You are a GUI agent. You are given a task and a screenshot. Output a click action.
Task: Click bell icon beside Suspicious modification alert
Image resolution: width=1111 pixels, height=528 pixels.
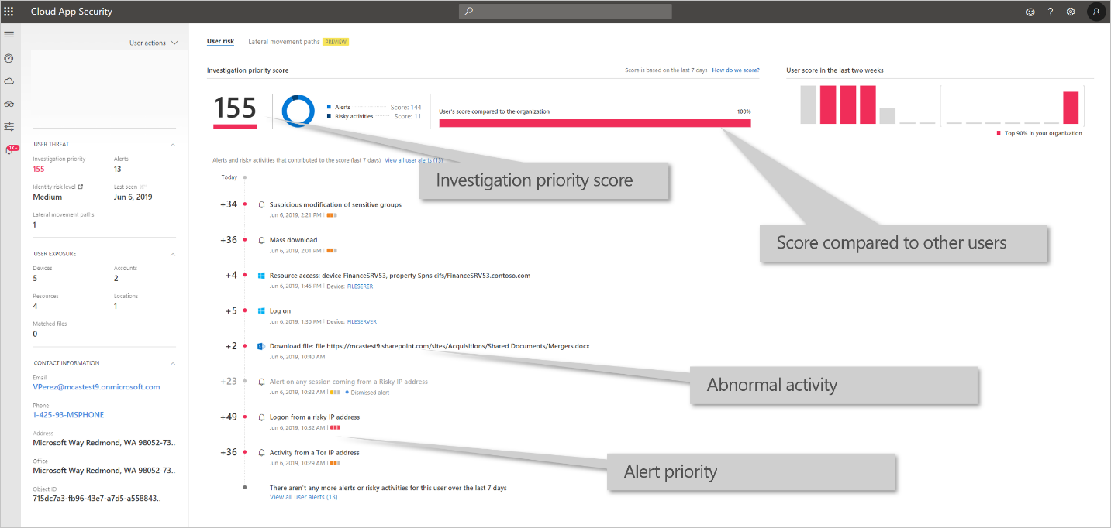pyautogui.click(x=261, y=205)
